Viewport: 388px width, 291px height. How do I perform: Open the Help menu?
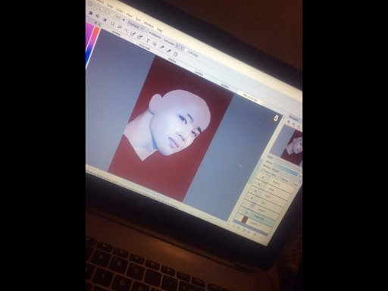160,30
